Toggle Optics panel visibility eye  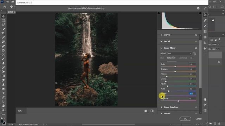196,114
